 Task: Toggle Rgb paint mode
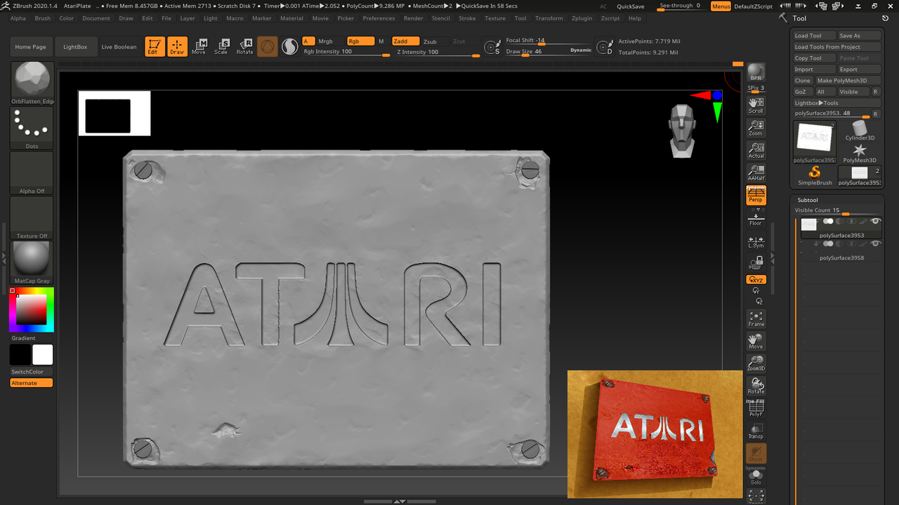click(x=360, y=41)
